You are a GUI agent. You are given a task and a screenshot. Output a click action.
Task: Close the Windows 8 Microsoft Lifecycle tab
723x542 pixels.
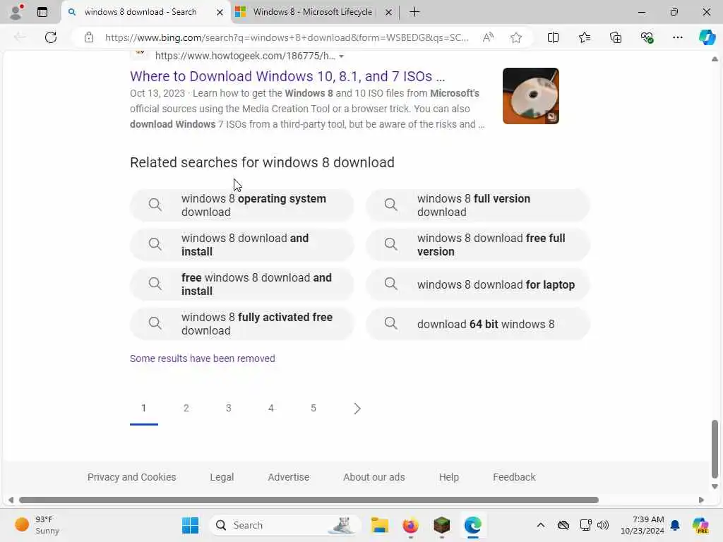click(x=388, y=12)
